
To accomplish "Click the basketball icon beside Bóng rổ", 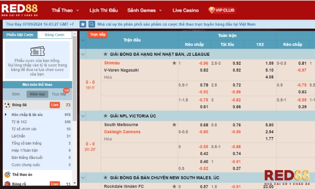I will (x=7, y=184).
